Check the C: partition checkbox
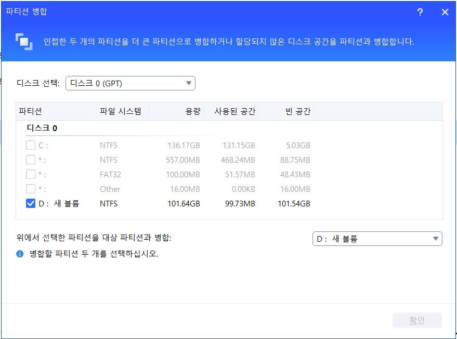The width and height of the screenshot is (457, 339). (x=31, y=146)
